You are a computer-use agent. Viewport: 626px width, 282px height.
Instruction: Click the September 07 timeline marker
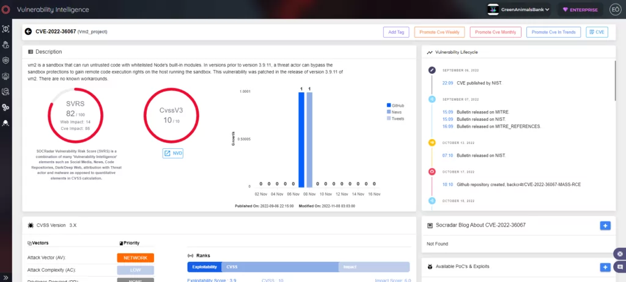tap(432, 99)
